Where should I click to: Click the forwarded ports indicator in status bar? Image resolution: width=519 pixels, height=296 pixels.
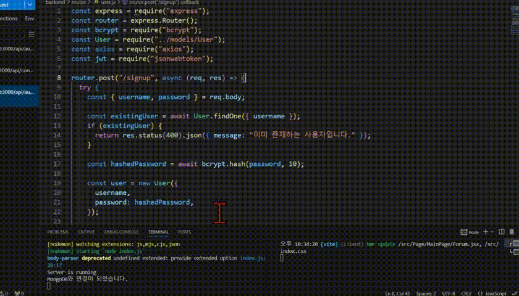tap(20, 294)
